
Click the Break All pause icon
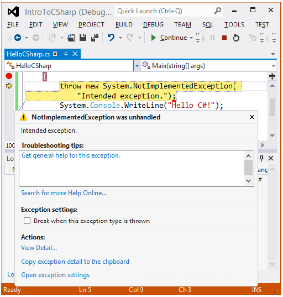tap(212, 38)
